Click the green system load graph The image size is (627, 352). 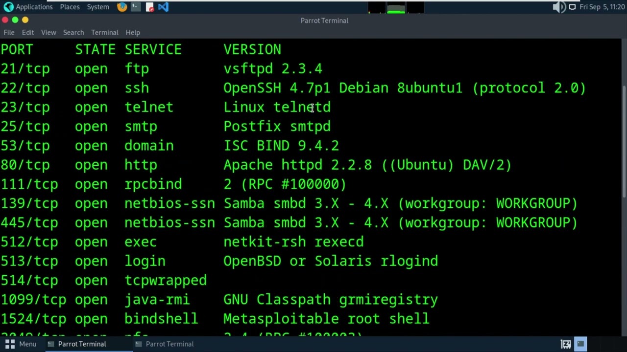(396, 8)
